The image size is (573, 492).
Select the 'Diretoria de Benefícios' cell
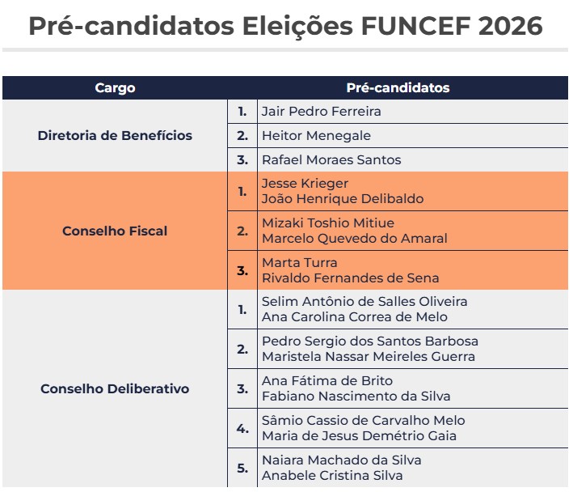pos(115,135)
